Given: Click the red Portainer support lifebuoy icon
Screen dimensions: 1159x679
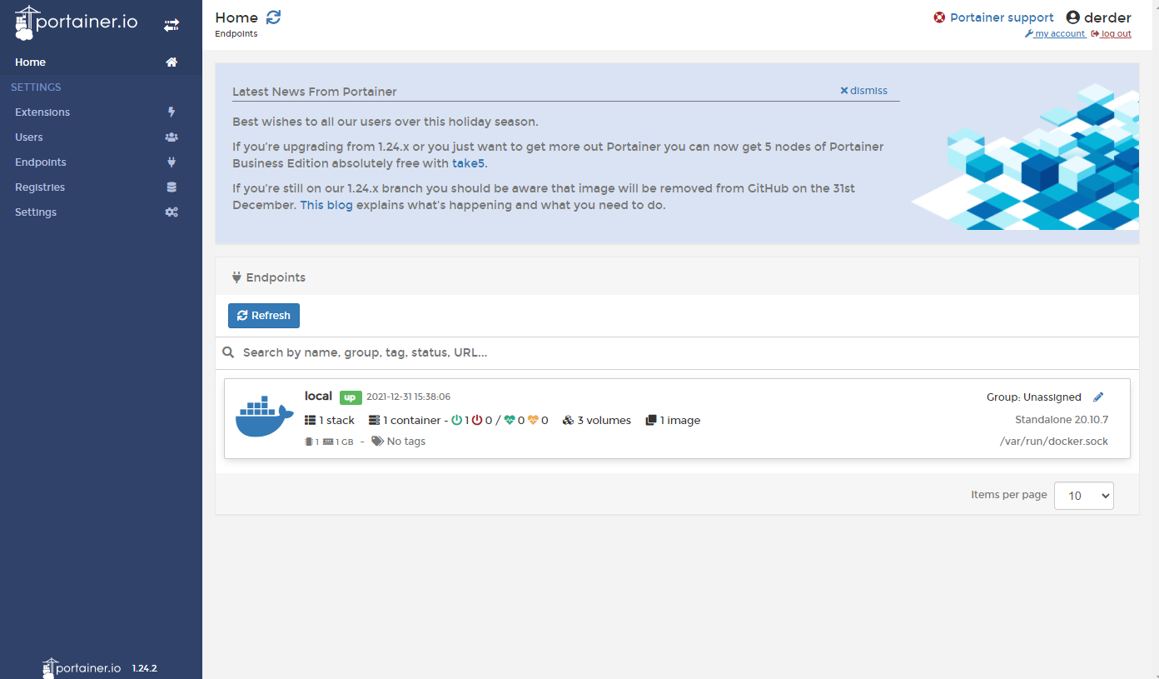Looking at the screenshot, I should tap(939, 17).
